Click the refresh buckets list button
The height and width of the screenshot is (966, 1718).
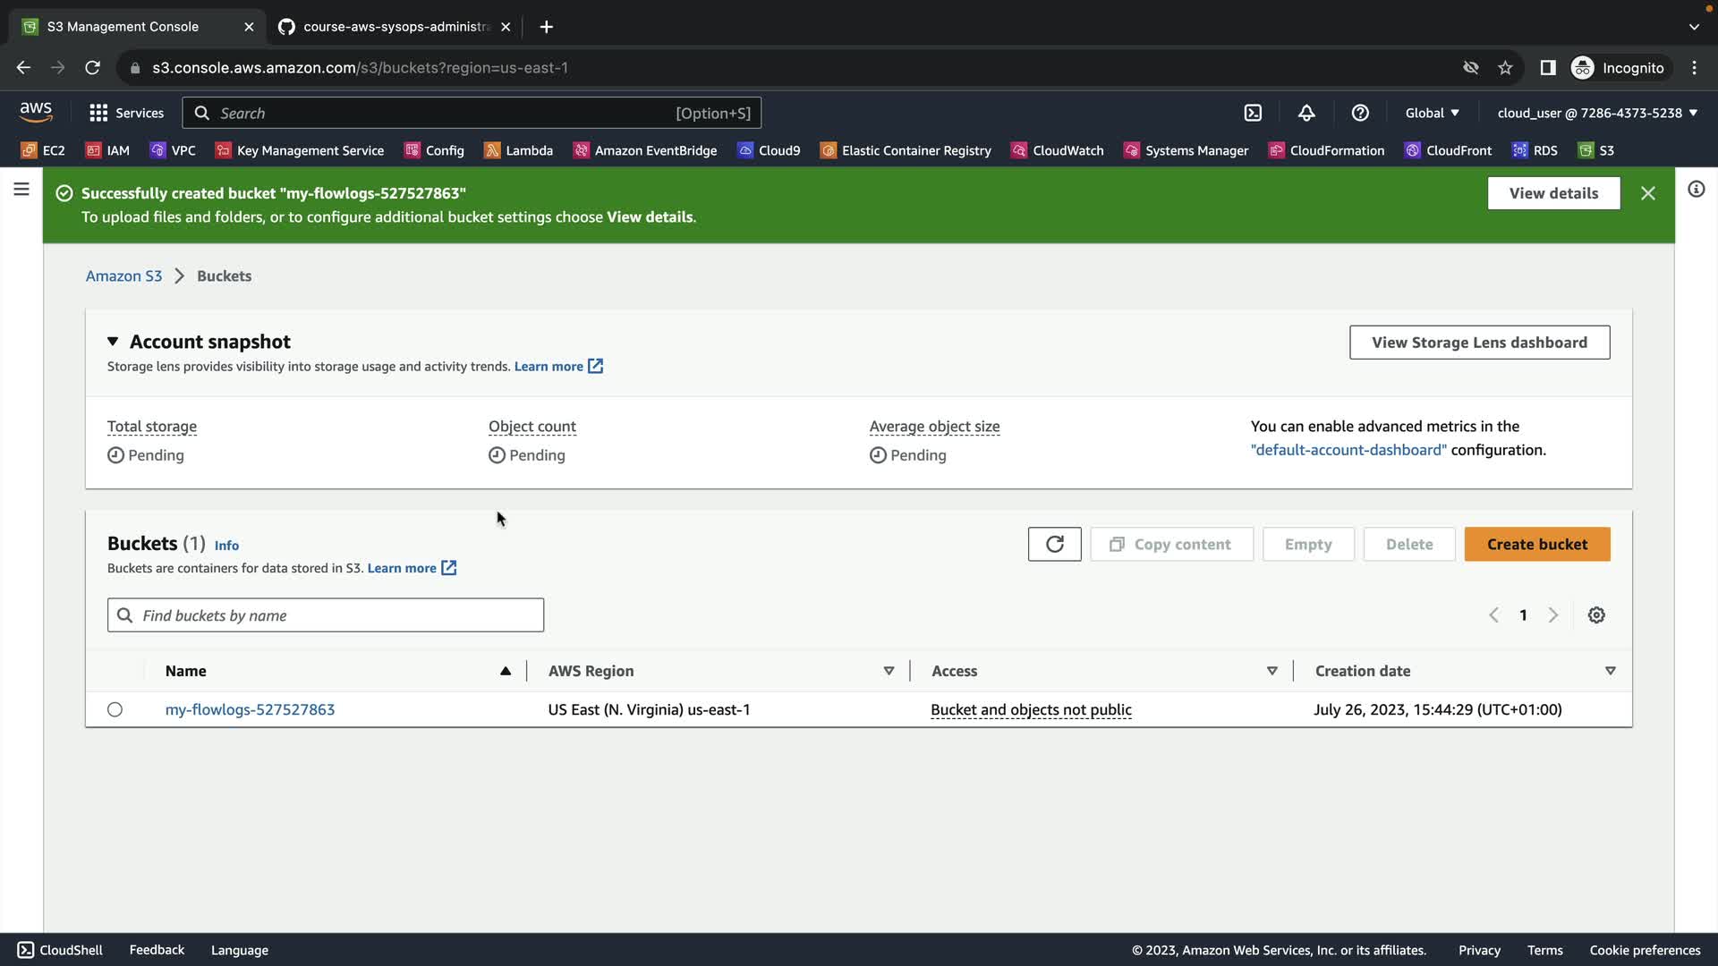pos(1054,544)
